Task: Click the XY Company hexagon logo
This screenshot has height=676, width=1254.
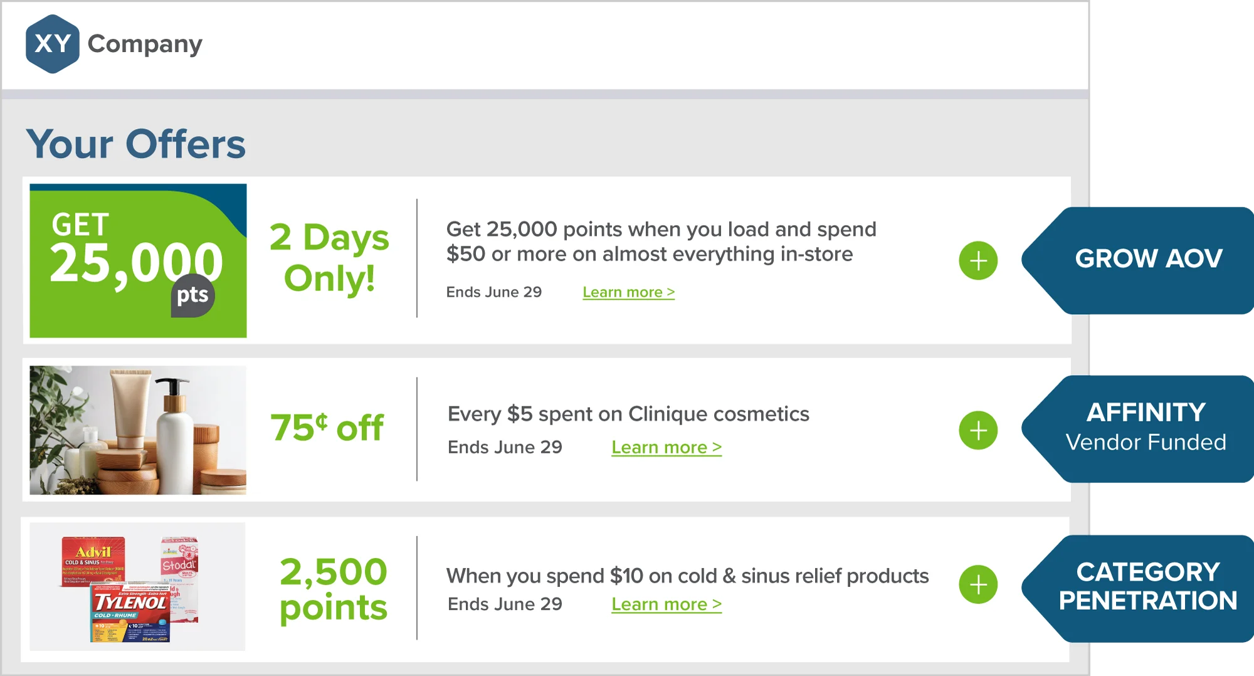Action: pos(53,44)
